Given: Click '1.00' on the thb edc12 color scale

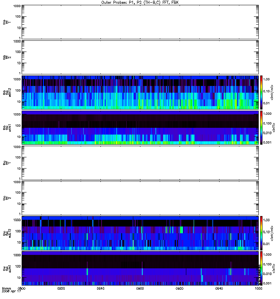Looking at the screenshot, I should coord(267,79).
